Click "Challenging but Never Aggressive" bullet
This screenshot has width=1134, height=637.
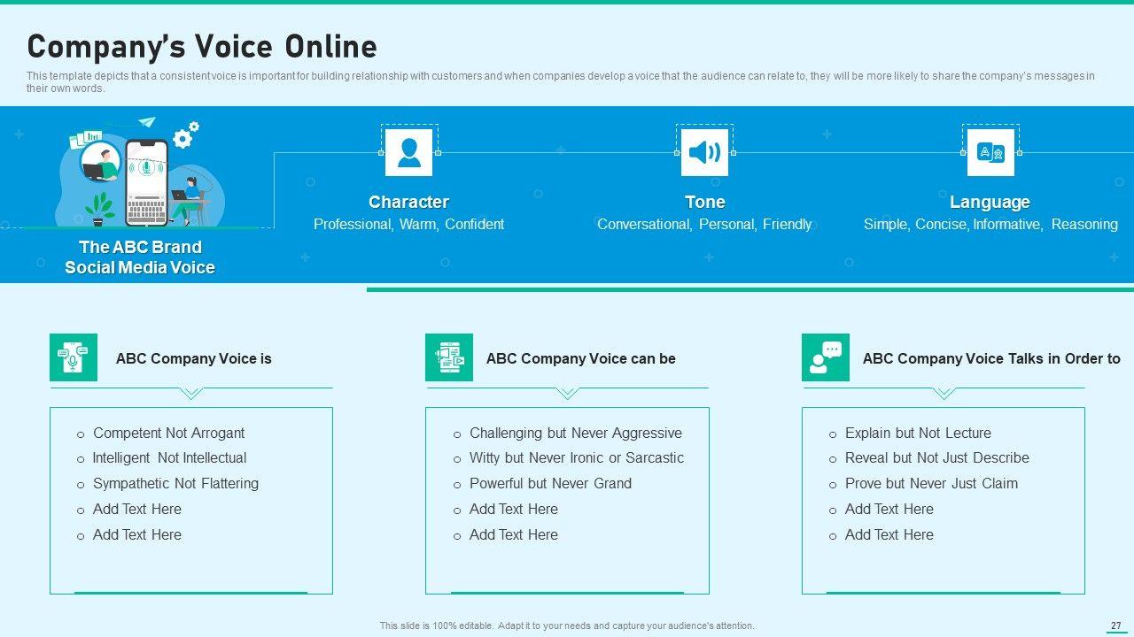pos(576,433)
